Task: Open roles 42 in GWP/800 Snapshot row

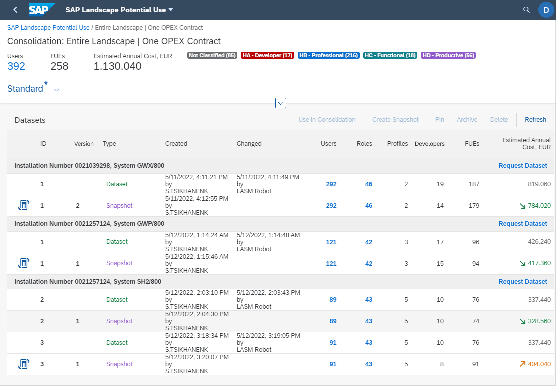Action: tap(369, 263)
